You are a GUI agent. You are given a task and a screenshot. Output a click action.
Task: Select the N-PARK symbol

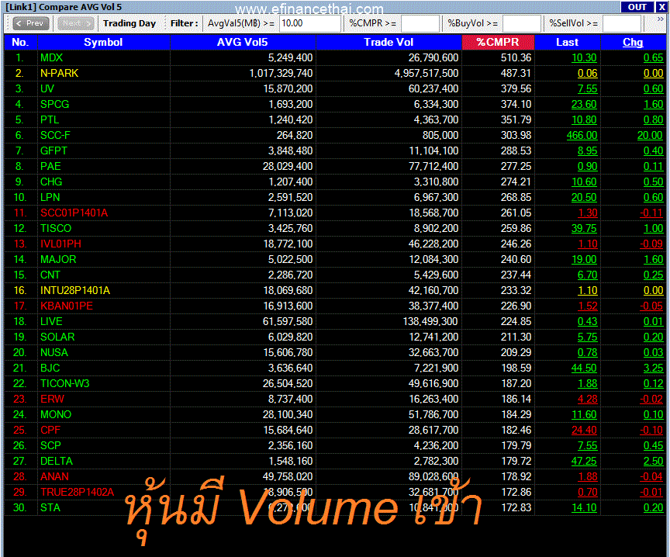click(60, 73)
